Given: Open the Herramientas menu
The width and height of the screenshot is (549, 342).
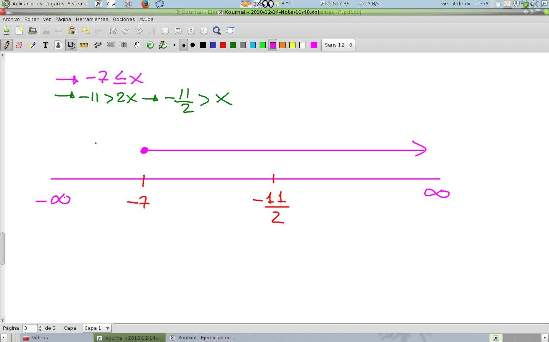Looking at the screenshot, I should point(92,19).
